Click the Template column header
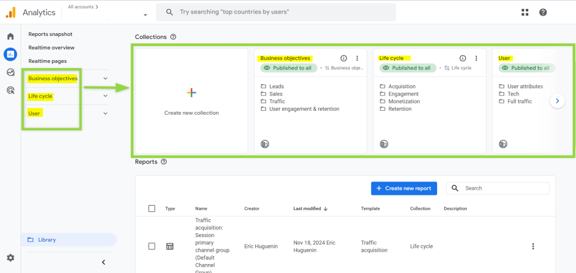 (370, 208)
